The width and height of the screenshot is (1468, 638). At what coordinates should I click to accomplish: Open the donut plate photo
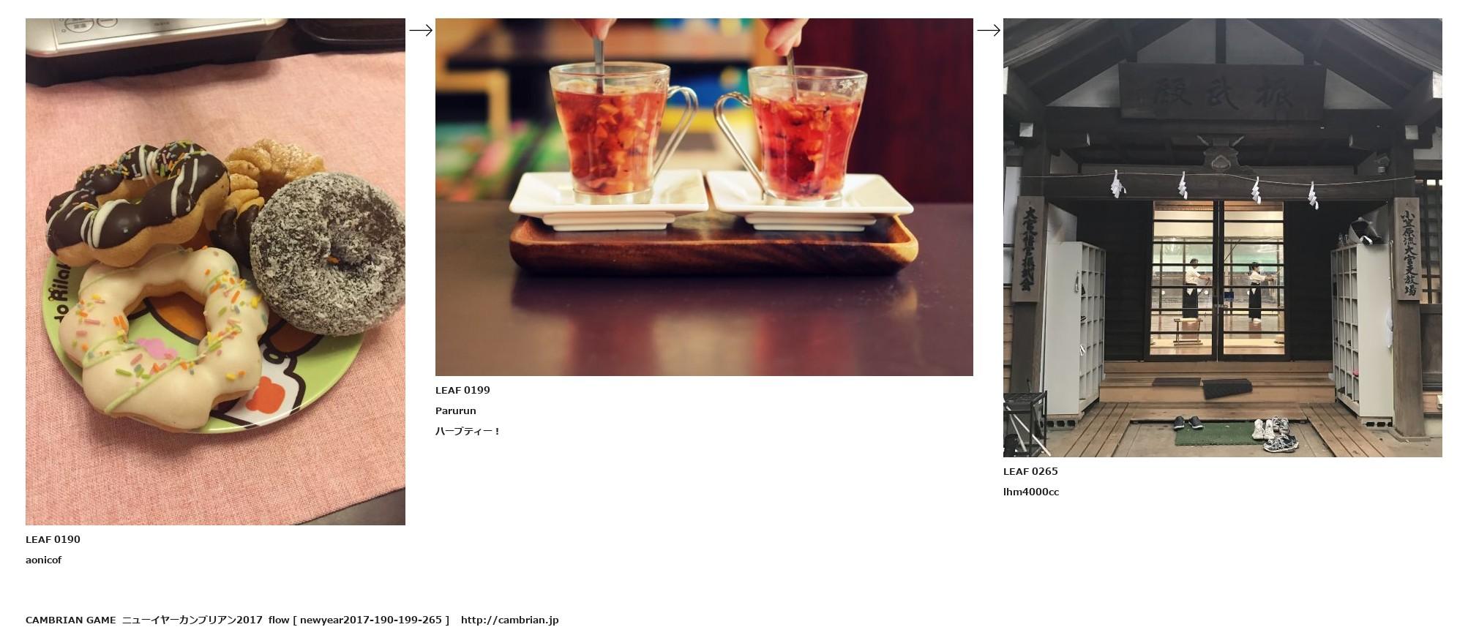click(215, 271)
